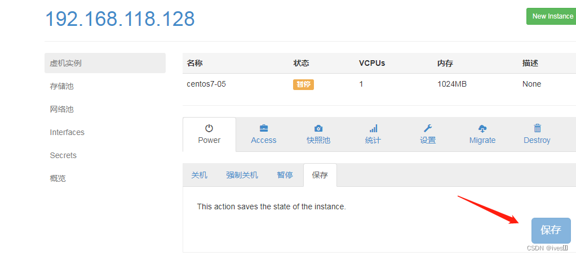Screen dimensions: 576x256
Task: Select the 保存 sub-tab
Action: click(320, 175)
